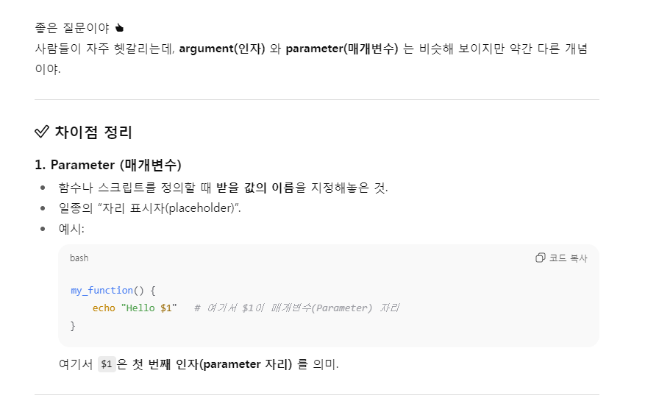The height and width of the screenshot is (415, 645).
Task: Click the inline $1 code chip below block
Action: point(107,364)
